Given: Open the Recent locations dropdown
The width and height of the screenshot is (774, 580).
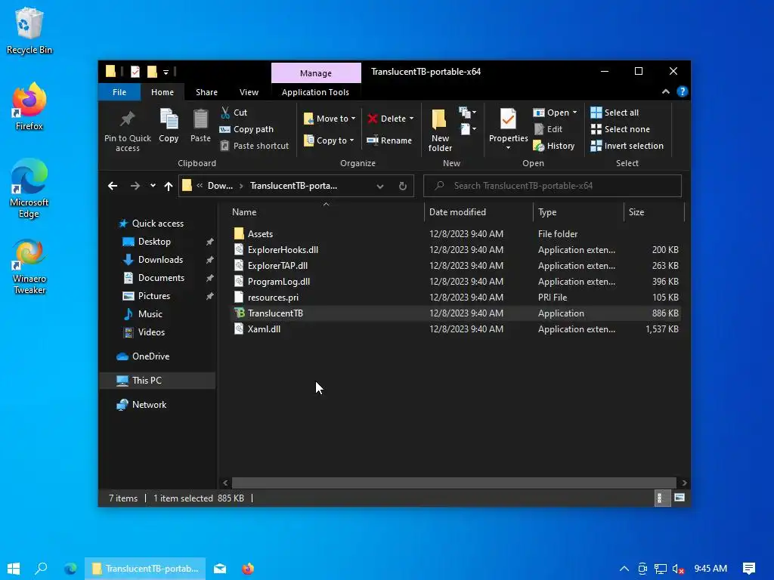Looking at the screenshot, I should pyautogui.click(x=153, y=186).
